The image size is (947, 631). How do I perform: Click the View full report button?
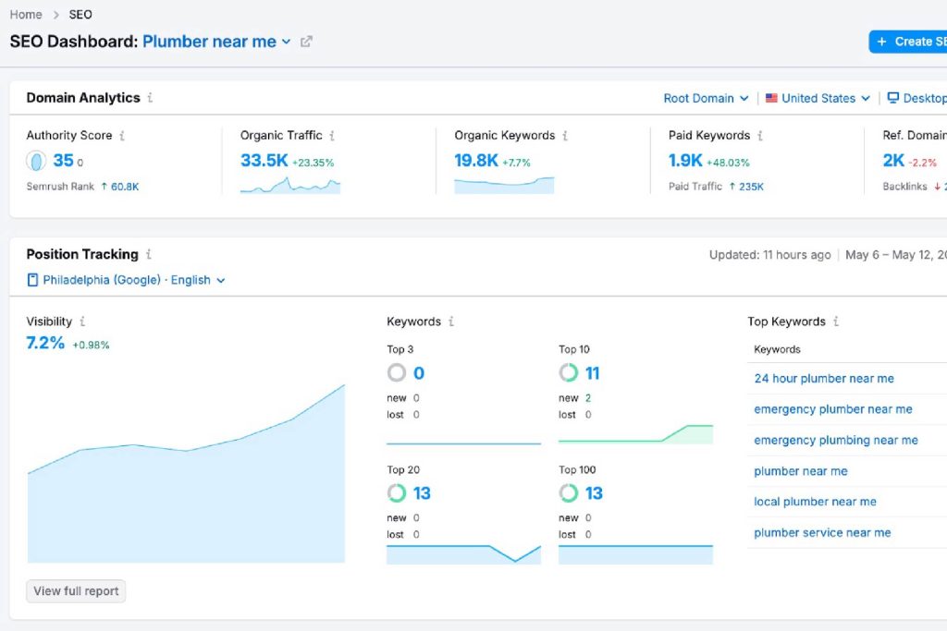tap(76, 591)
